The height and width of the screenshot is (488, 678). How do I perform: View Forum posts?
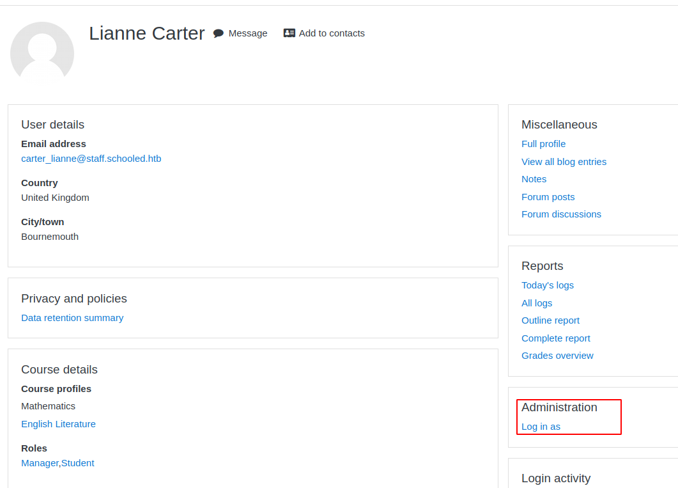point(548,197)
